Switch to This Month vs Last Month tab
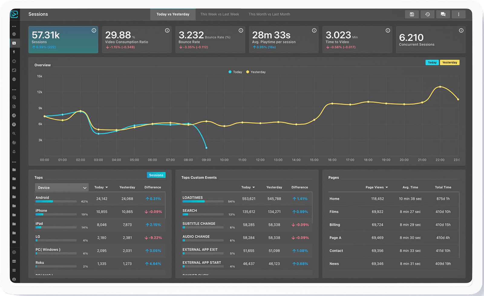Screen dimensions: 484x296 pyautogui.click(x=269, y=14)
